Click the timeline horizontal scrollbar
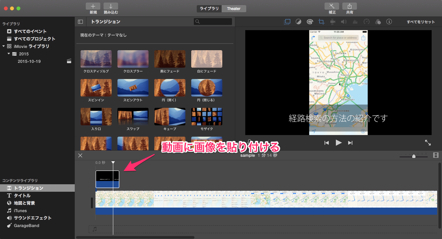The image size is (442, 239). [135, 237]
